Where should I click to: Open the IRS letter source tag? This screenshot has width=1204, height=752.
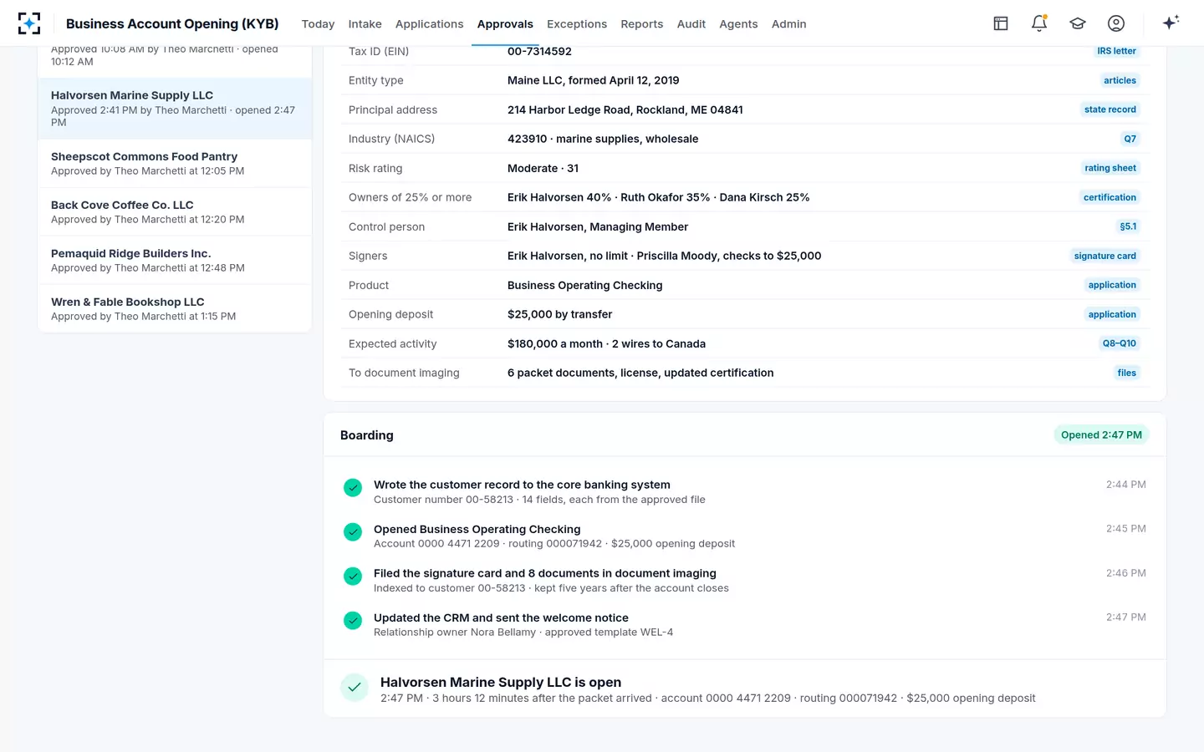point(1116,51)
